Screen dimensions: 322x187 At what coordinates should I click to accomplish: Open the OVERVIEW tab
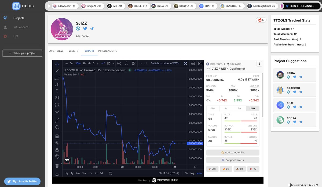pyautogui.click(x=56, y=51)
